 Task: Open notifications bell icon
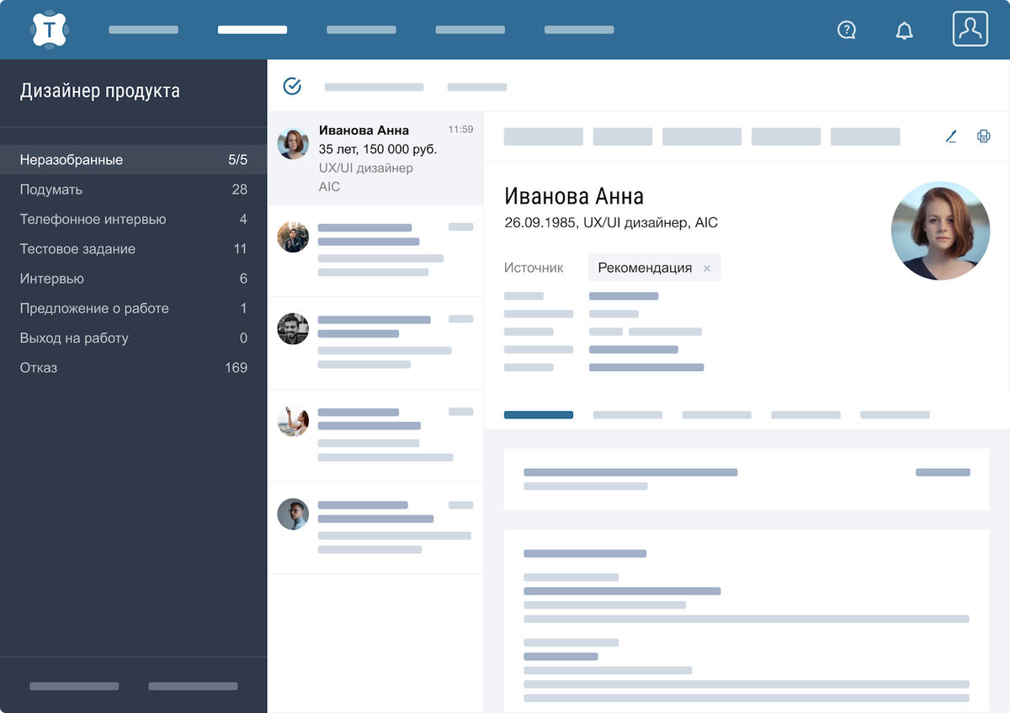(x=904, y=31)
